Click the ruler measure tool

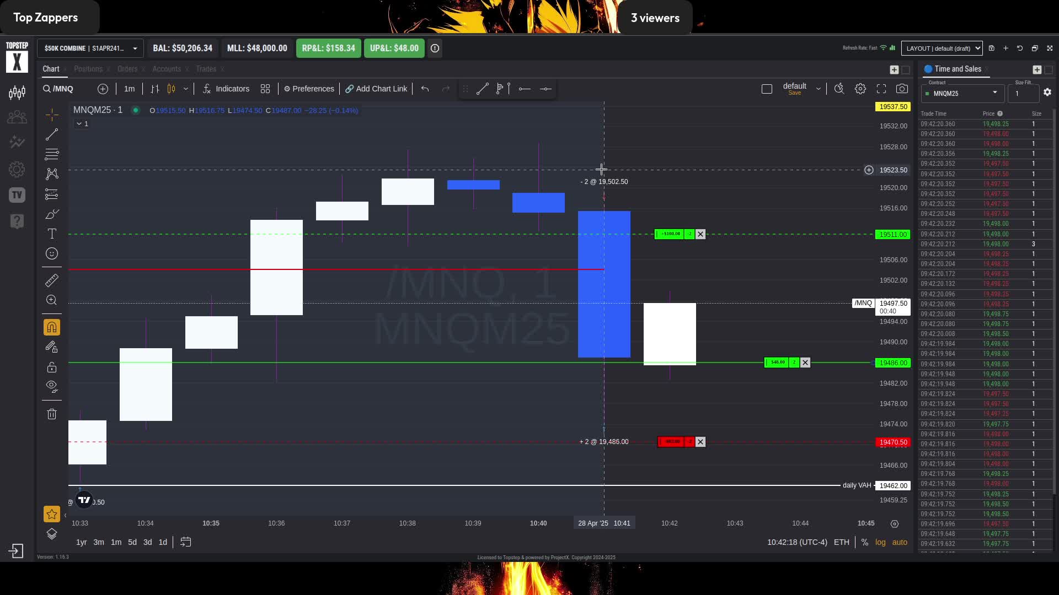[52, 280]
